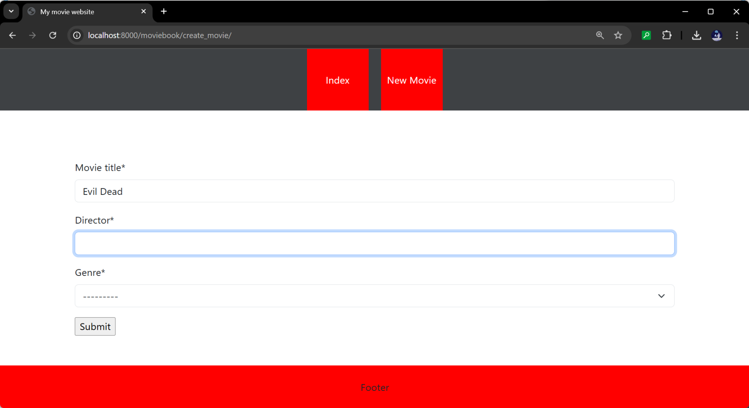The width and height of the screenshot is (749, 408).
Task: Open the green key extension
Action: tap(646, 35)
